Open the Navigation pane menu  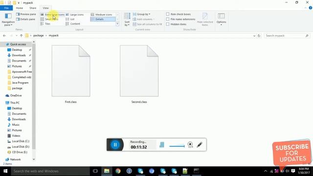coord(8,20)
